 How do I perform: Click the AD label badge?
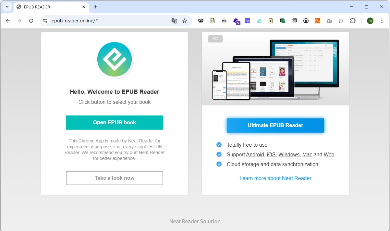click(215, 39)
